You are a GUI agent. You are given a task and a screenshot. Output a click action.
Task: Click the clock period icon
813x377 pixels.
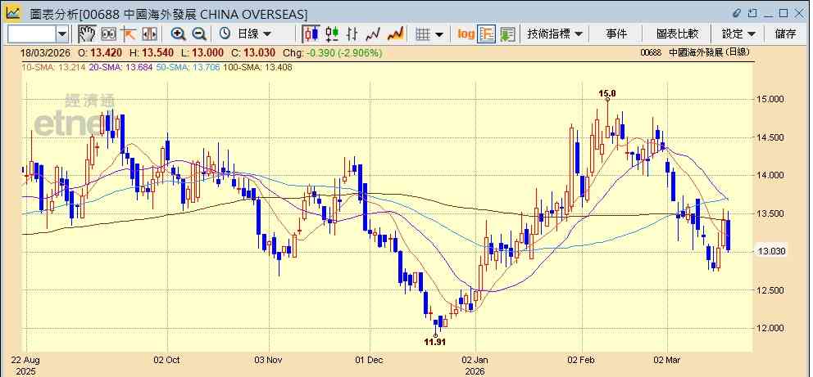pyautogui.click(x=225, y=34)
